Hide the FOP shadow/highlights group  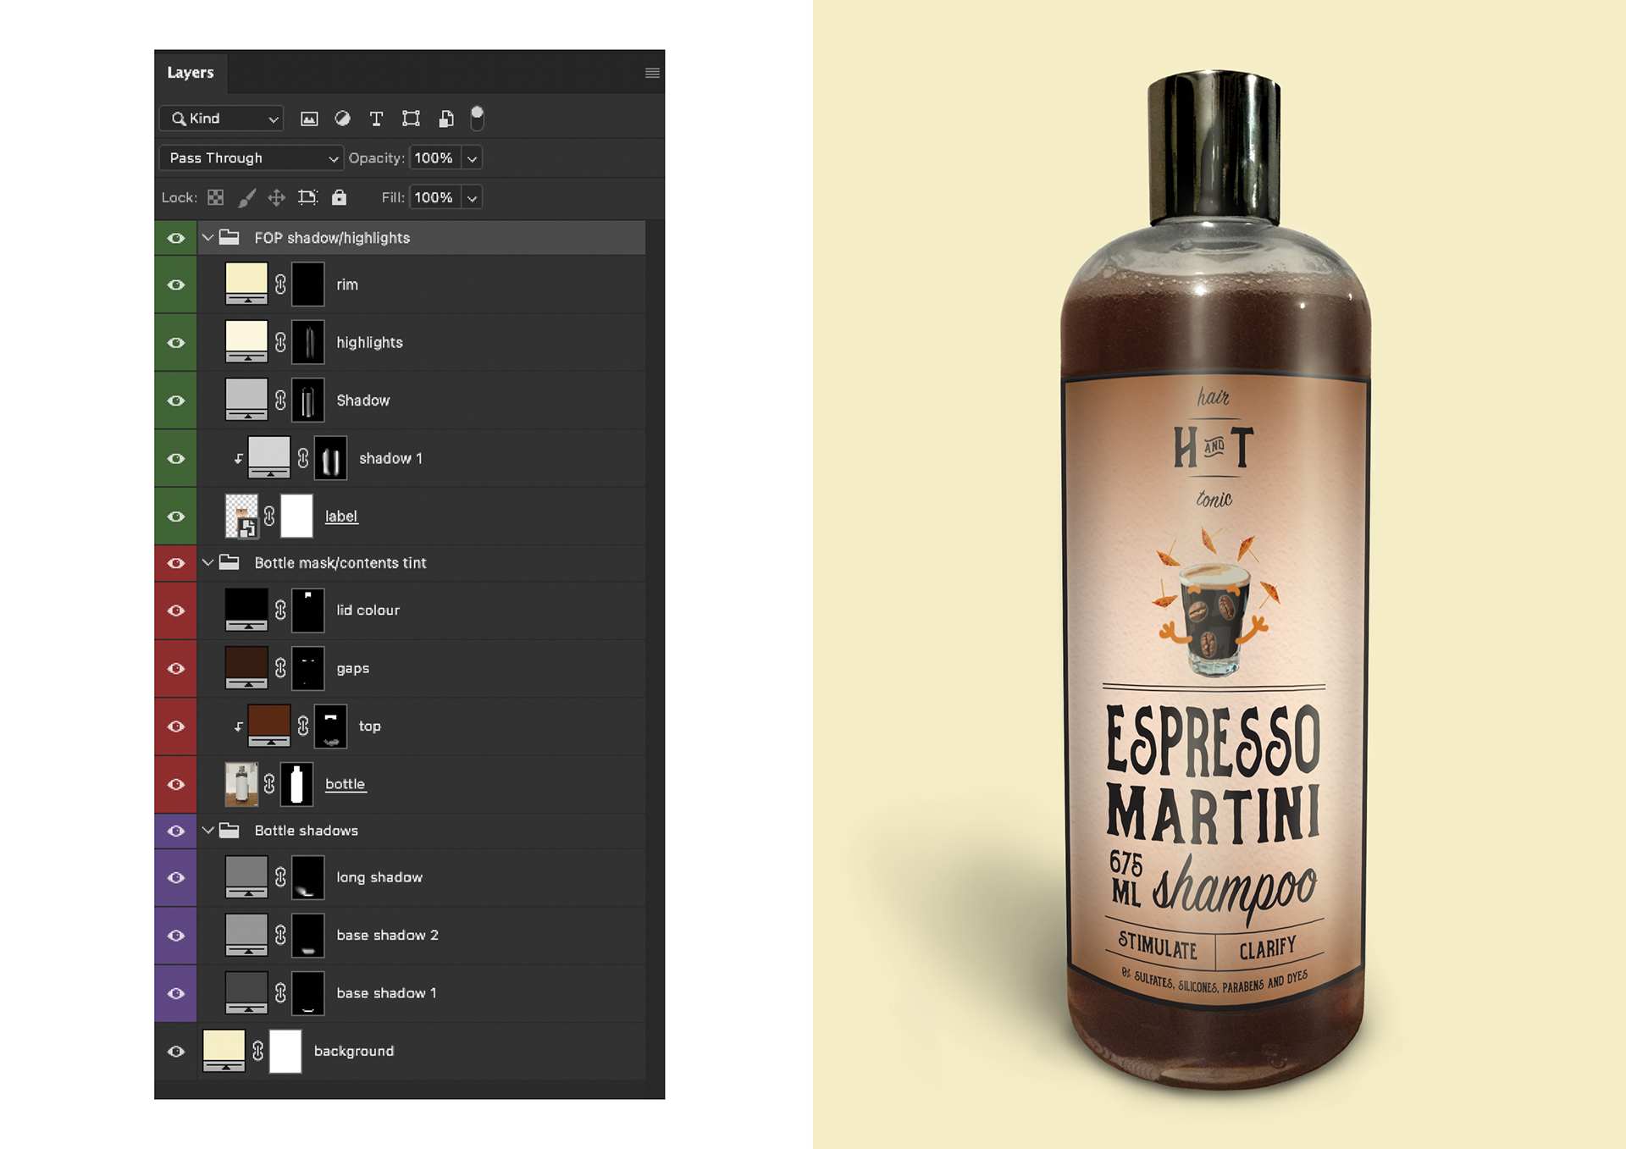[x=176, y=238]
